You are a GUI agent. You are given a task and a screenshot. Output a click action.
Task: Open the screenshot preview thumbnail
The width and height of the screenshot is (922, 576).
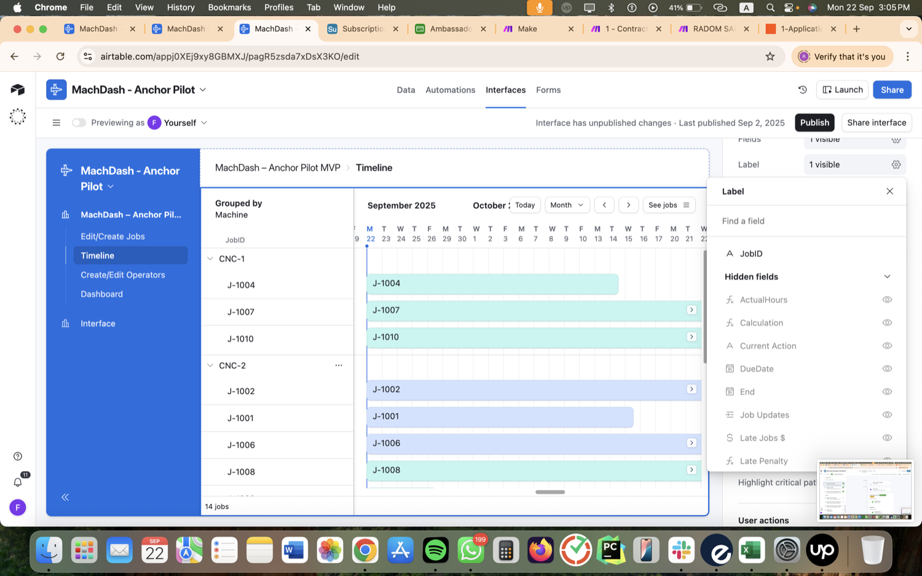tap(865, 491)
